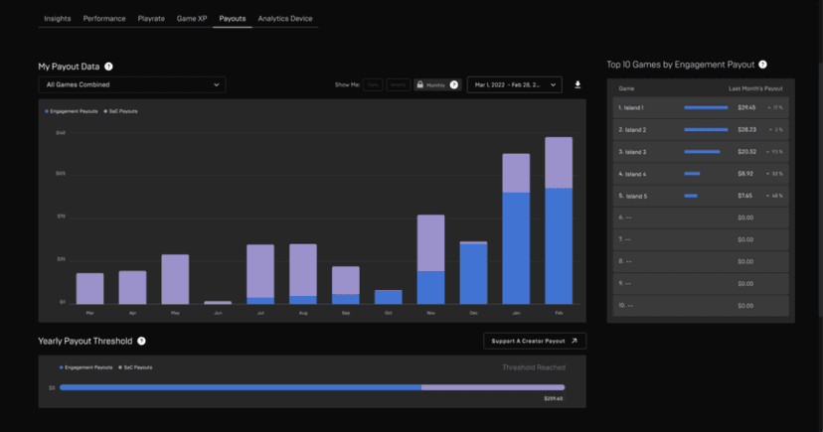823x432 pixels.
Task: Toggle SaC Payouts legend in the chart
Action: pyautogui.click(x=123, y=111)
